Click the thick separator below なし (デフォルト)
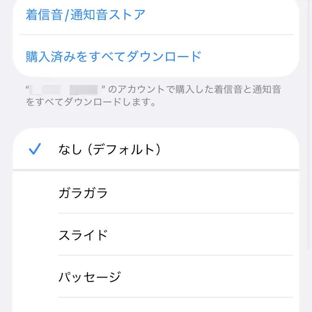Image resolution: width=312 pixels, height=312 pixels. pyautogui.click(x=156, y=170)
